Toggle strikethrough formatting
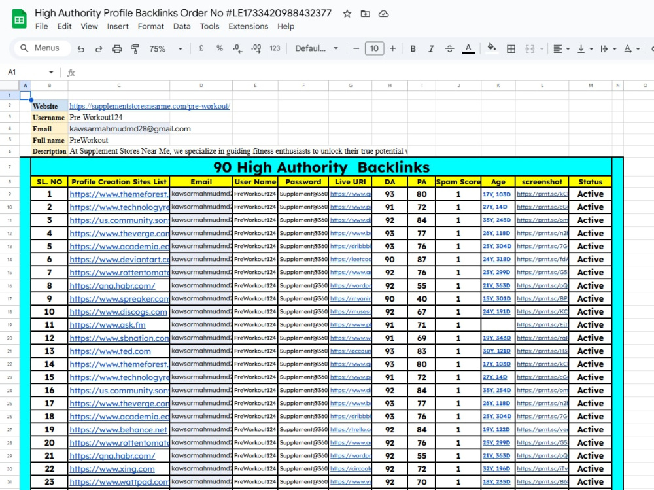 click(x=450, y=49)
